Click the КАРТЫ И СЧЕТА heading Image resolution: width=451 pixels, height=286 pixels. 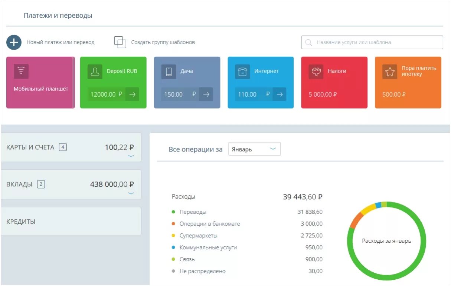pyautogui.click(x=30, y=147)
